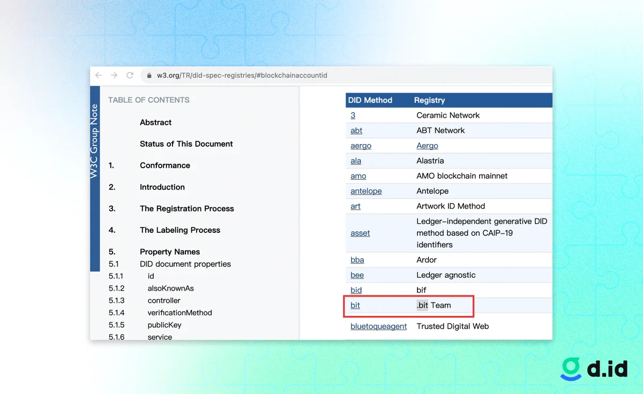Open the antelope DID method link
This screenshot has width=643, height=394.
pyautogui.click(x=366, y=191)
